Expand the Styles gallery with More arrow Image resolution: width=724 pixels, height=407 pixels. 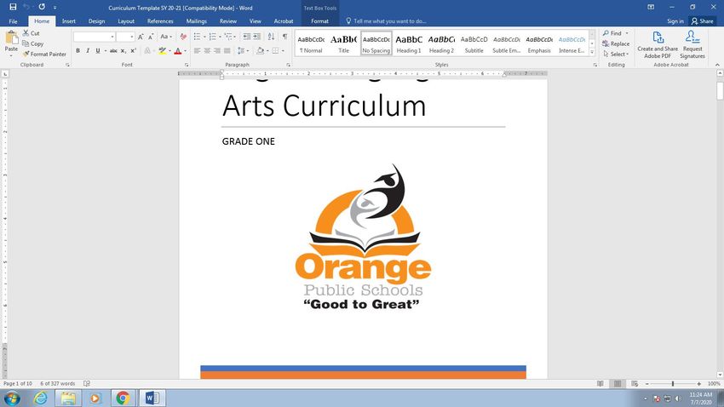(x=592, y=52)
